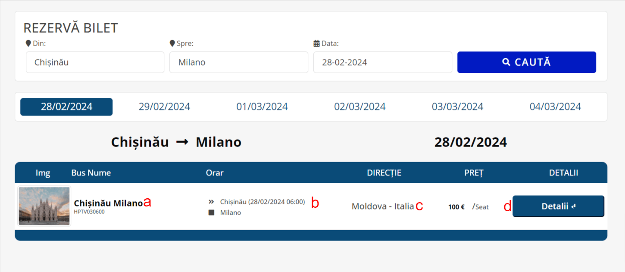The image size is (625, 272).
Task: Click the arrow between Chișinău and Milano heading
Action: point(182,142)
